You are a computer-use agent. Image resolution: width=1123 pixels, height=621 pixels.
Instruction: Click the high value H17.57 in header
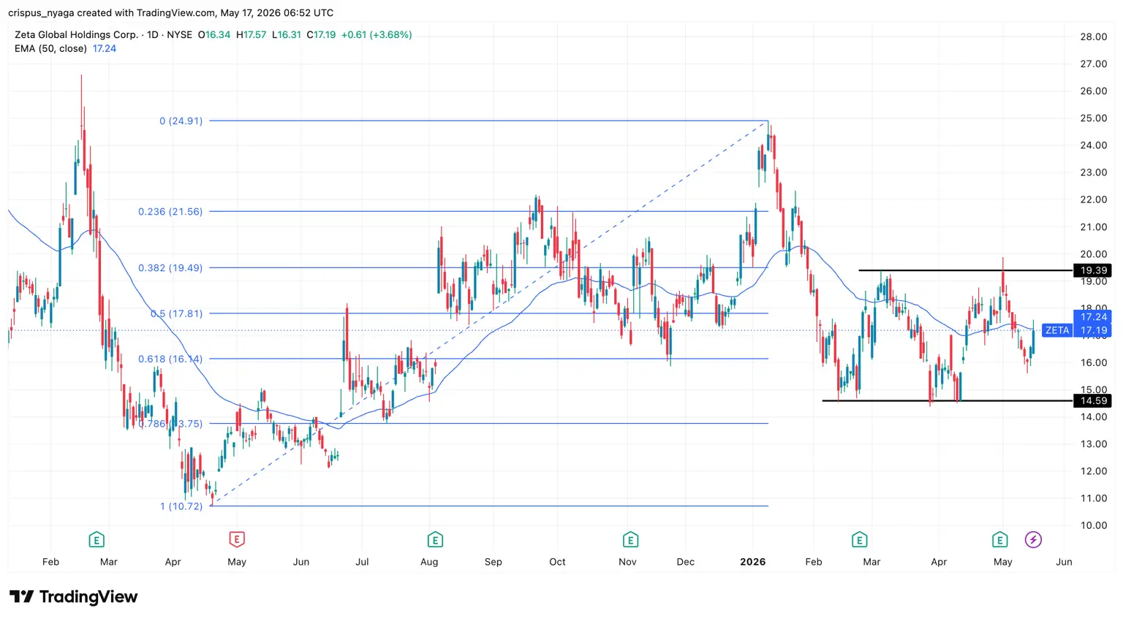(252, 34)
